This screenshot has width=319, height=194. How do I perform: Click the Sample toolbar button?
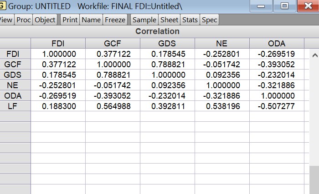[x=144, y=20]
